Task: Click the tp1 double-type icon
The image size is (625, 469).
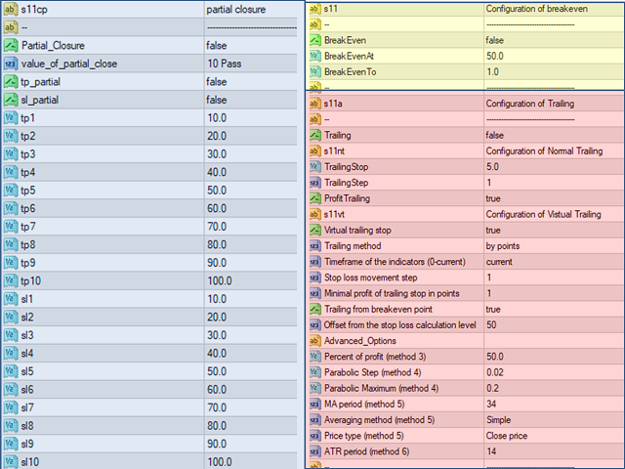Action: (11, 118)
